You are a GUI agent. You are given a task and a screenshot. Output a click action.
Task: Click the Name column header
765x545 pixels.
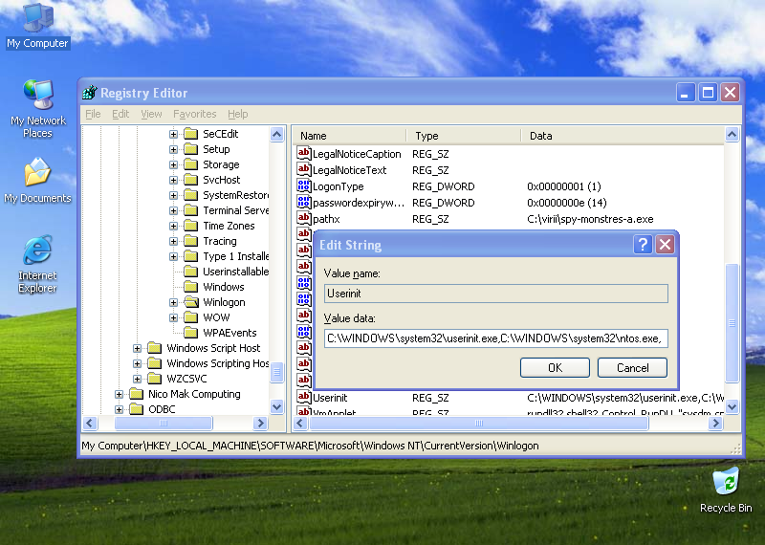350,136
